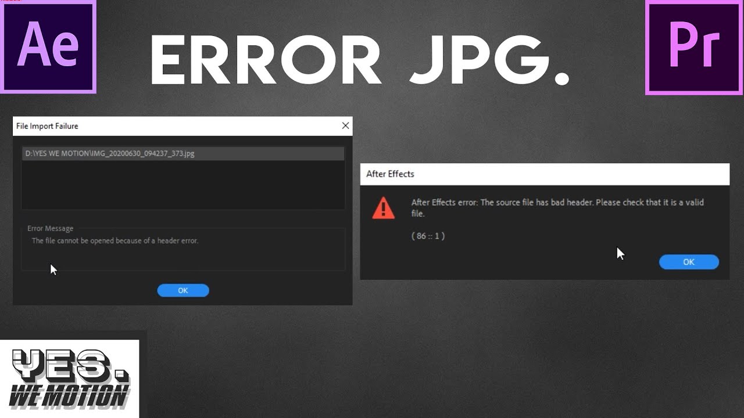
Task: Click the Yes We Motion logo
Action: coord(70,379)
